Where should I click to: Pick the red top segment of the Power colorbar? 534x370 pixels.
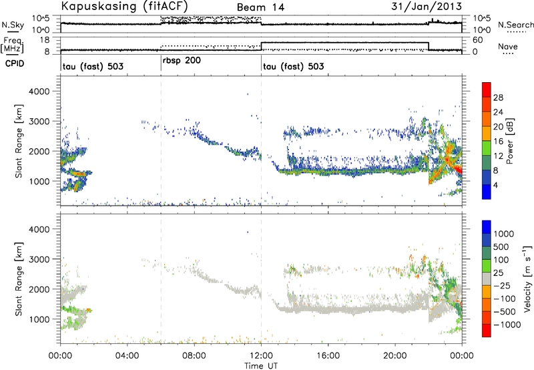click(x=487, y=89)
